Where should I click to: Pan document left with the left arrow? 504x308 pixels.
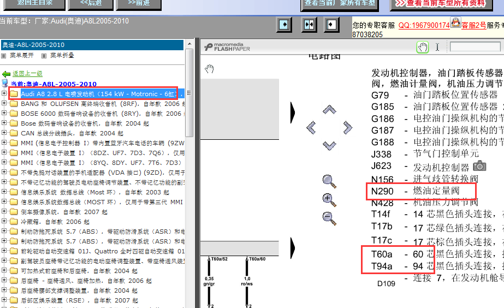click(311, 128)
